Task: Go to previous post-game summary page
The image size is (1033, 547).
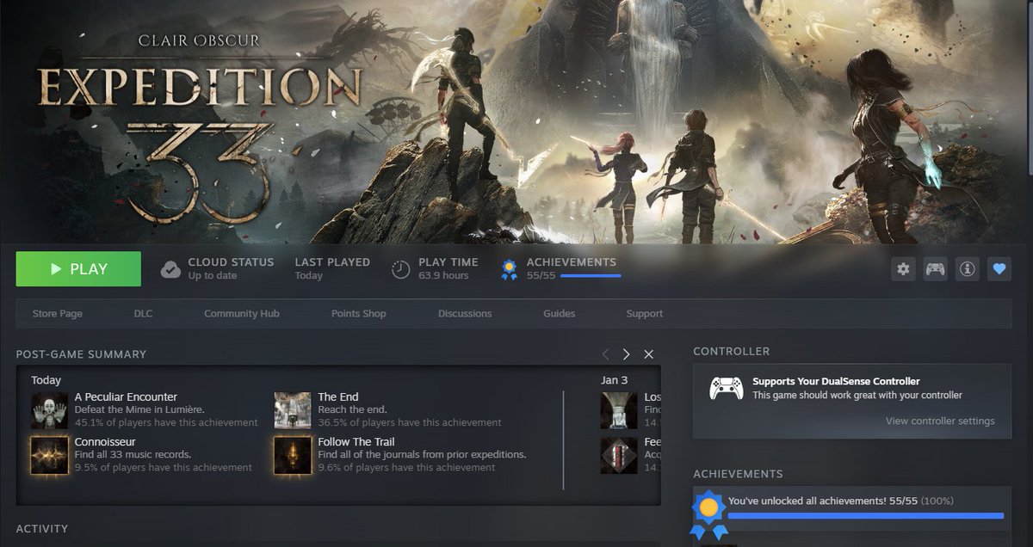Action: click(605, 354)
